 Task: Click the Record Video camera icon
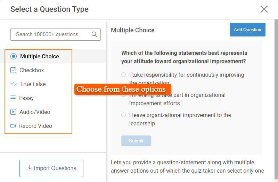pyautogui.click(x=13, y=126)
